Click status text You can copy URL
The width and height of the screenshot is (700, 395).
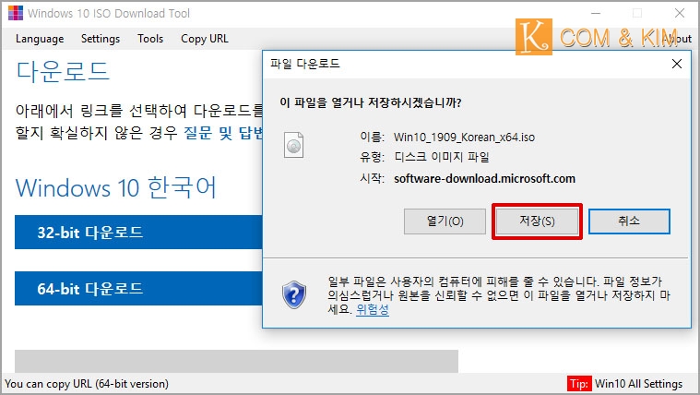click(87, 384)
